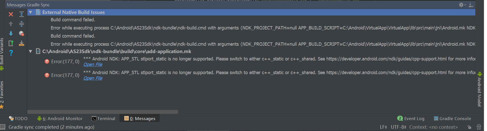This screenshot has width=487, height=131.
Task: Close the Messages panel with red X
Action: [11, 14]
